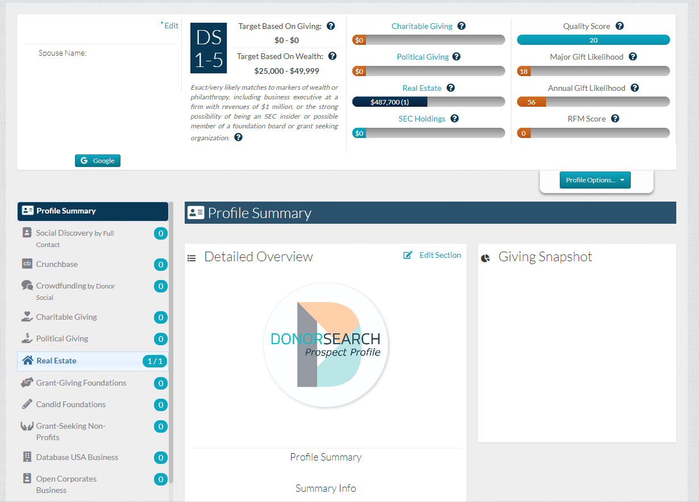Click help icon next to Charitable Giving

click(461, 26)
